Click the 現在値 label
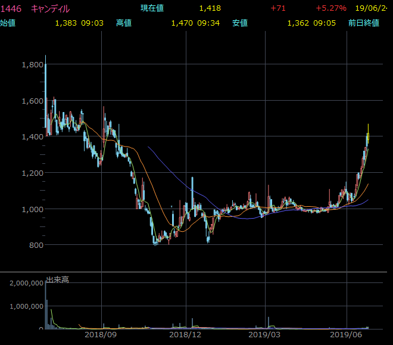The width and height of the screenshot is (393, 345). click(152, 9)
